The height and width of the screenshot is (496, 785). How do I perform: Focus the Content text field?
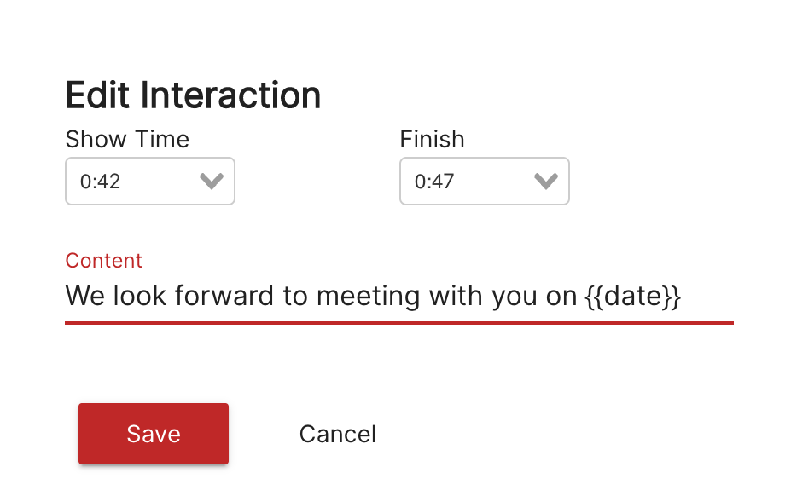click(x=398, y=297)
